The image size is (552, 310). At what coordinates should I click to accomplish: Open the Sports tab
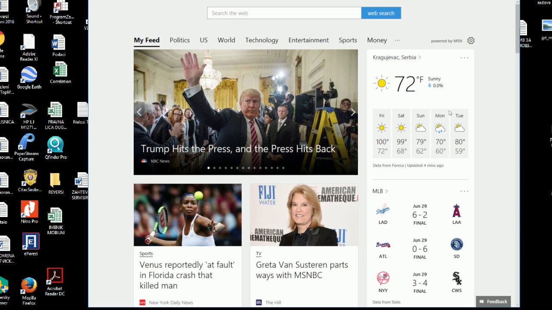tap(348, 40)
